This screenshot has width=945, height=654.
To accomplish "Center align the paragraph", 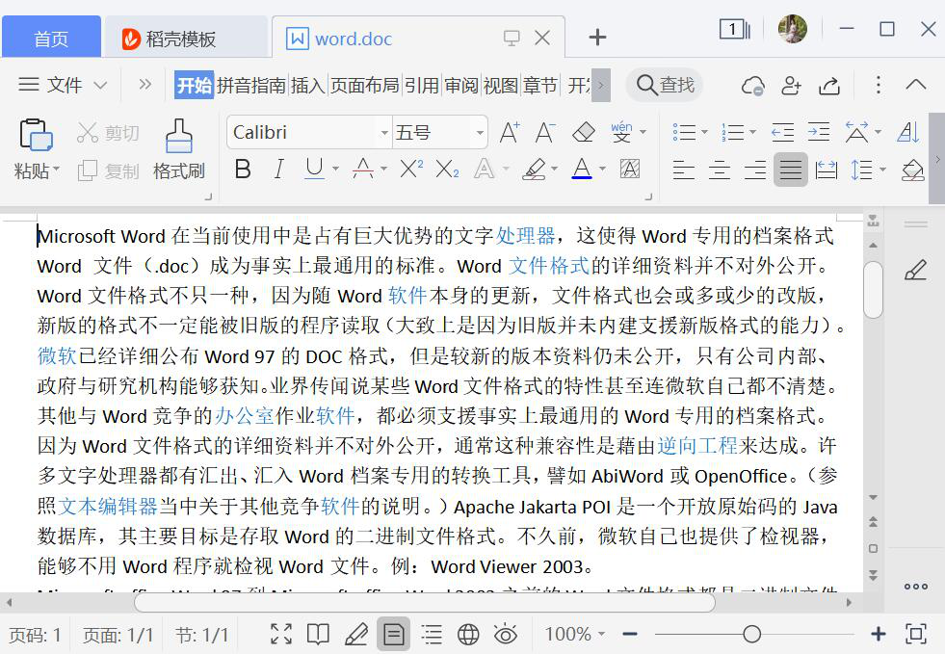I will pos(719,170).
